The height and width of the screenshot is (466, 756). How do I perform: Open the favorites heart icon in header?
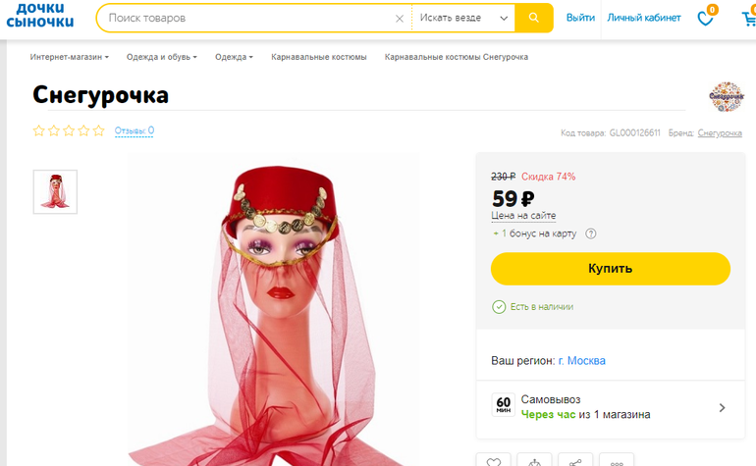(705, 18)
